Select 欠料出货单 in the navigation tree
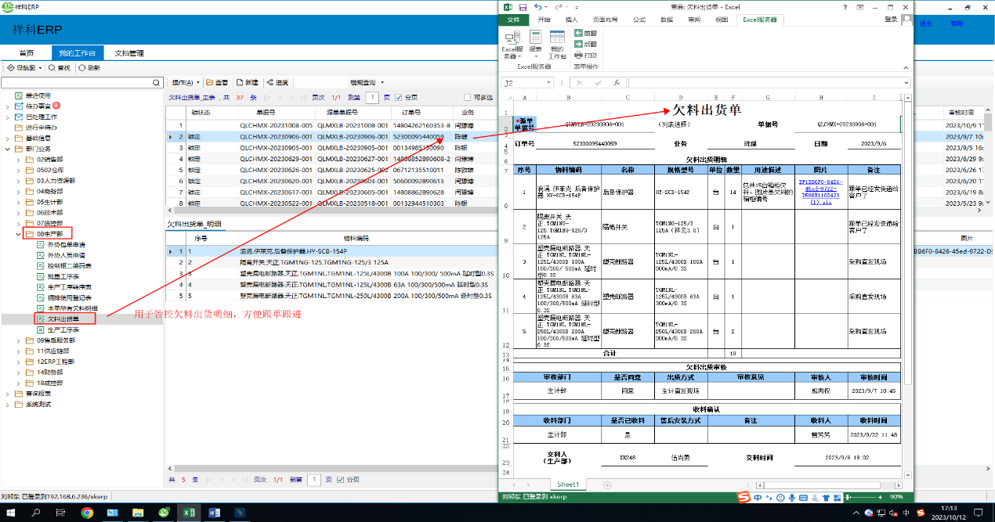Viewport: 995px width, 522px height. [63, 319]
